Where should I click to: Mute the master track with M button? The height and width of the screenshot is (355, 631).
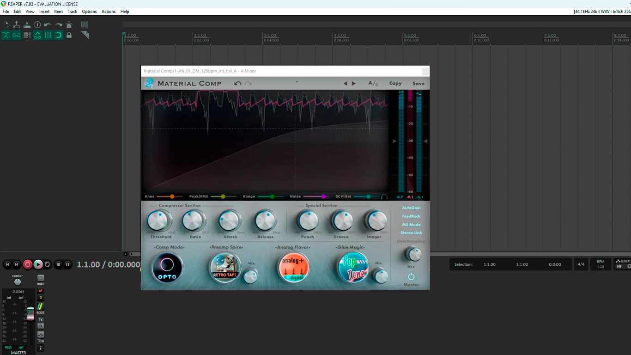coord(41,291)
